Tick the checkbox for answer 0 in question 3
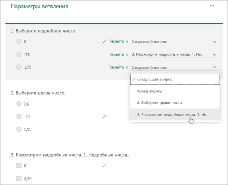Screen dimensions: 228x185 coord(19,166)
